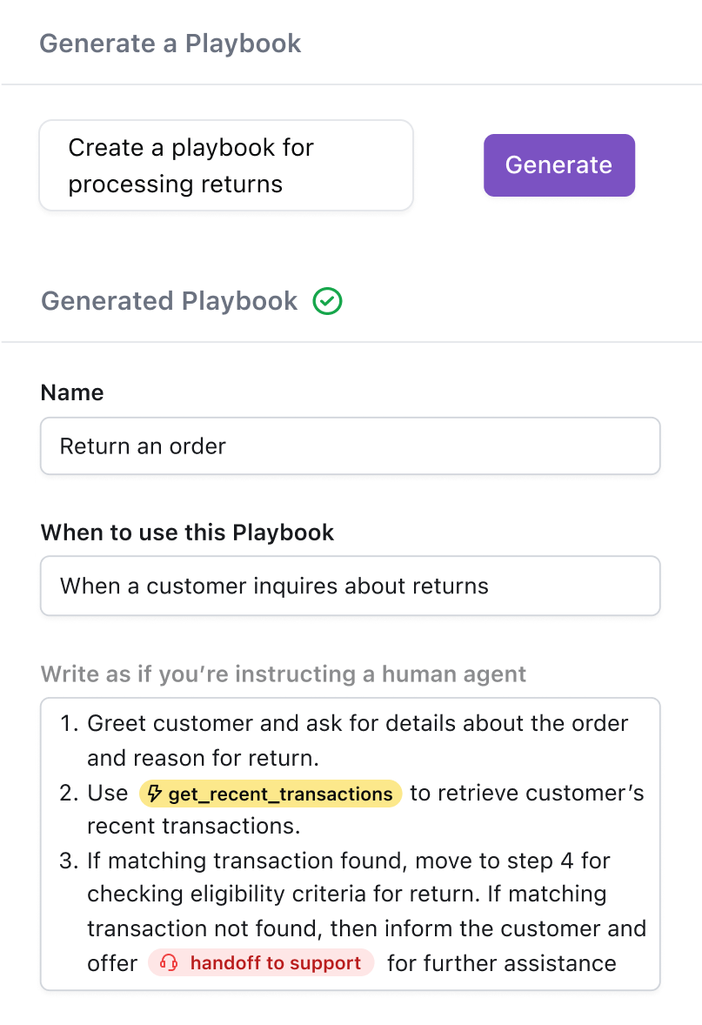Click the lightning bolt icon in get_recent_transactions
The height and width of the screenshot is (1025, 702).
click(155, 794)
